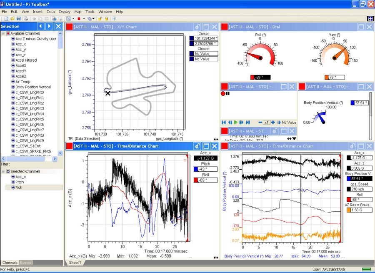Open the Tools menu
This screenshot has width=375, height=273.
(90, 12)
